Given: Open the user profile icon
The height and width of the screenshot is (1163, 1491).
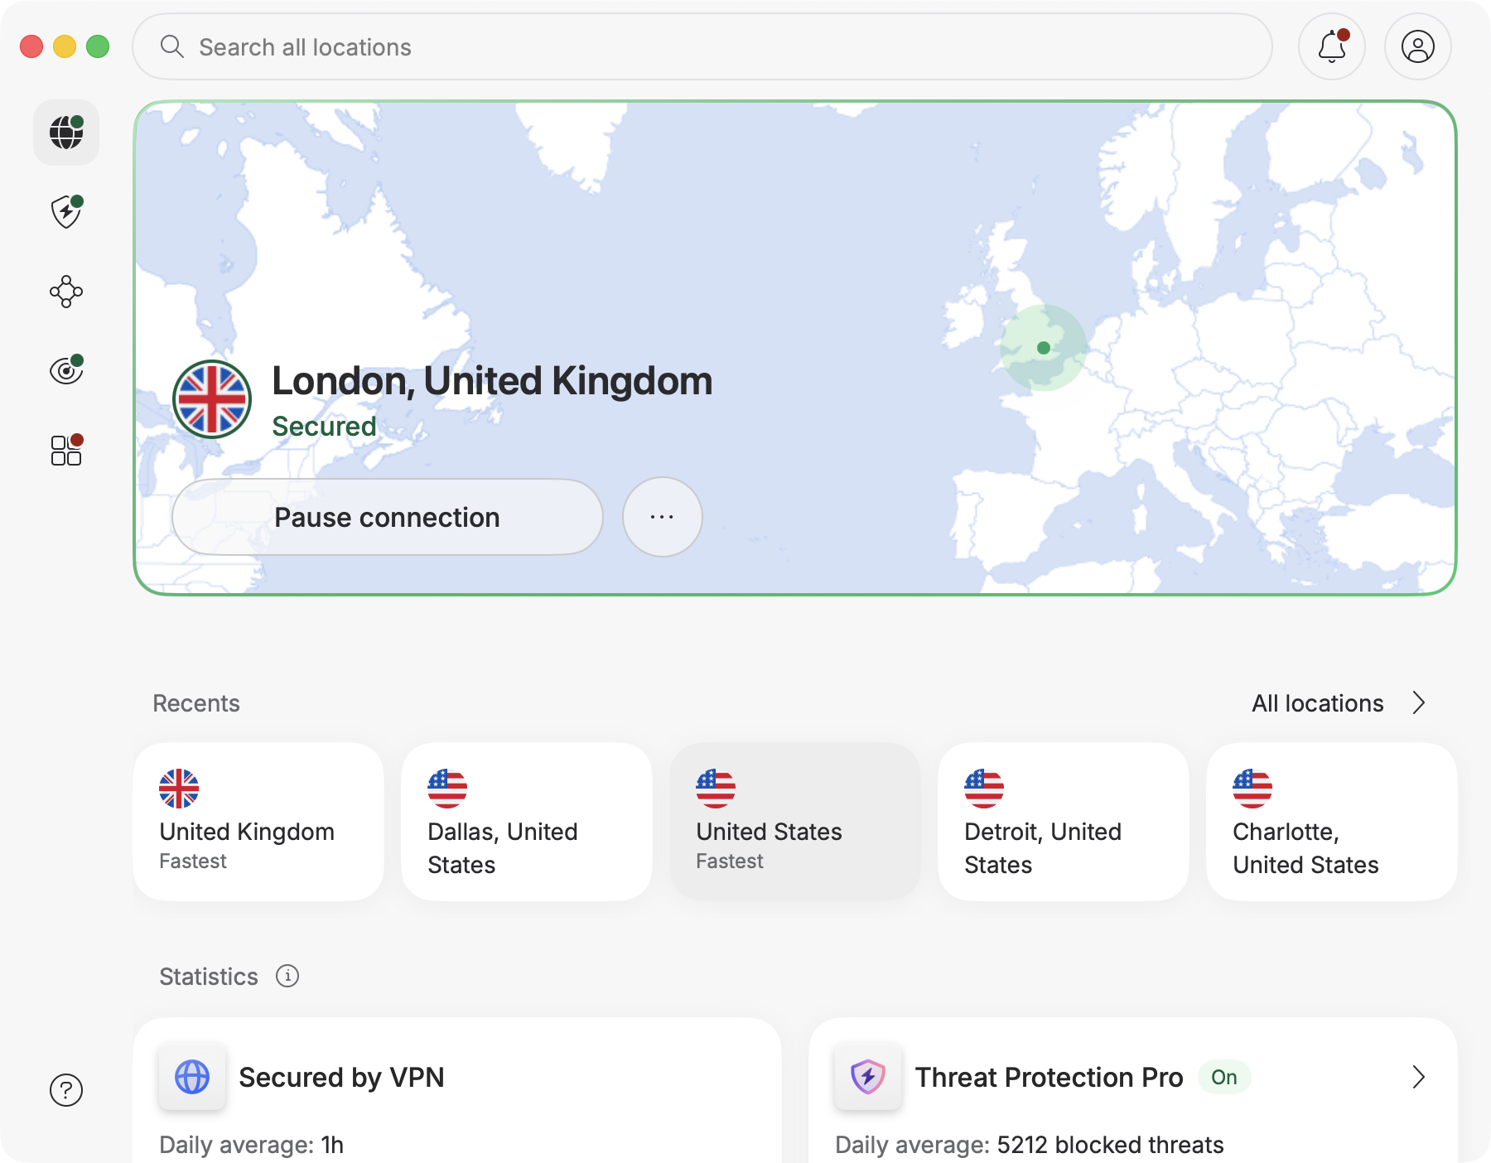Looking at the screenshot, I should pos(1417,46).
